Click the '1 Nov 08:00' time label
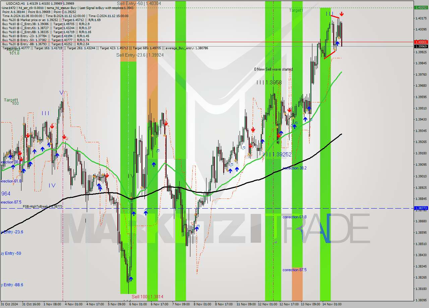The image size is (429, 308). click(x=52, y=304)
